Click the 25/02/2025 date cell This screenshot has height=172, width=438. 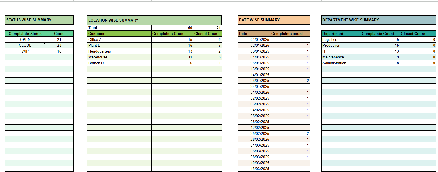click(254, 134)
